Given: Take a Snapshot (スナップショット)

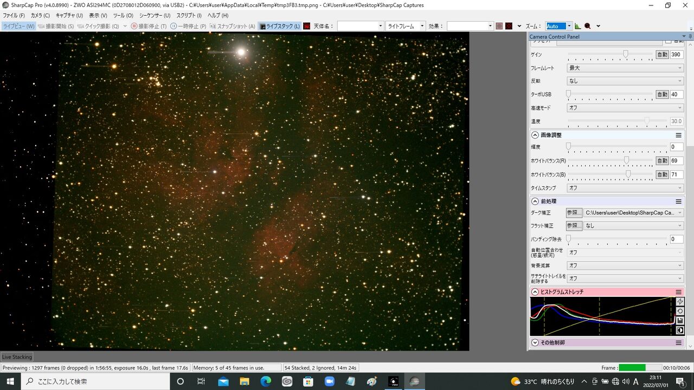Looking at the screenshot, I should (232, 26).
